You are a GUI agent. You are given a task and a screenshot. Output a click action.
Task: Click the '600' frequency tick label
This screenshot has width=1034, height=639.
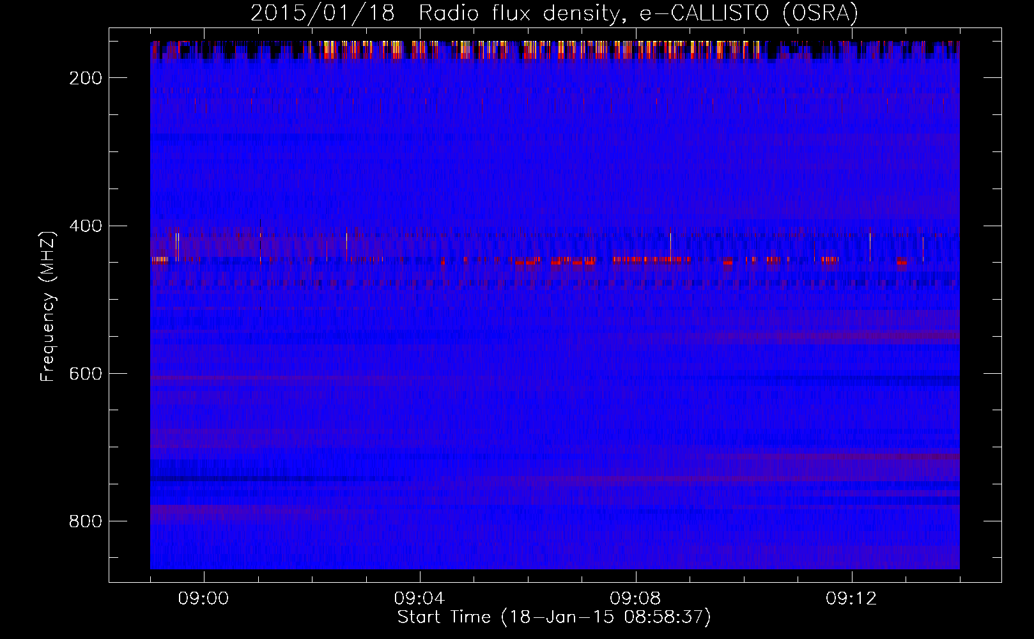click(x=86, y=374)
